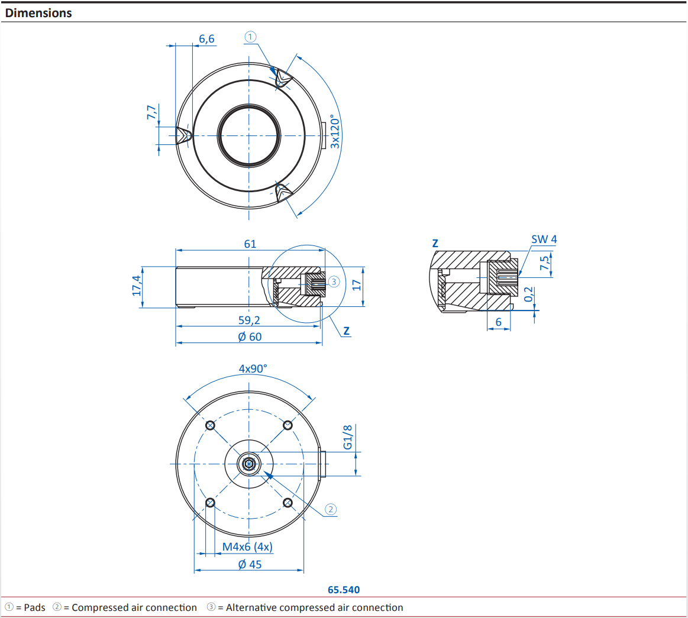Select the Ø 45 bolt circle dimension

pos(250,564)
